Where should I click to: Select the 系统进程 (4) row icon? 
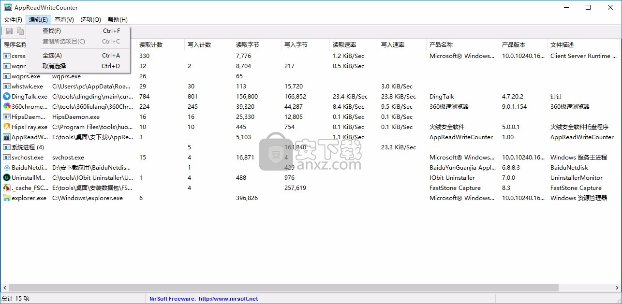coord(7,147)
